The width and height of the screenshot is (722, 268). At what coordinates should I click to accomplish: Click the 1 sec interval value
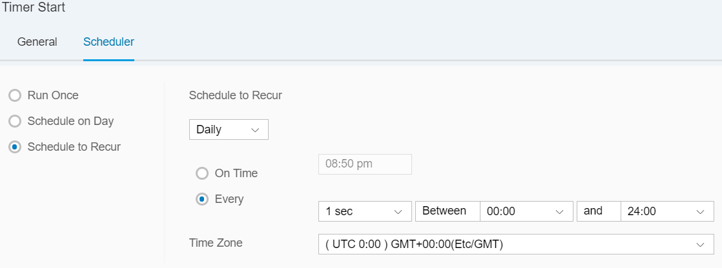(x=340, y=211)
